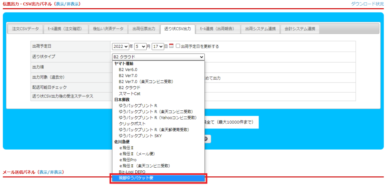Choose B2 クラウド in the dropdown list

(x=158, y=87)
